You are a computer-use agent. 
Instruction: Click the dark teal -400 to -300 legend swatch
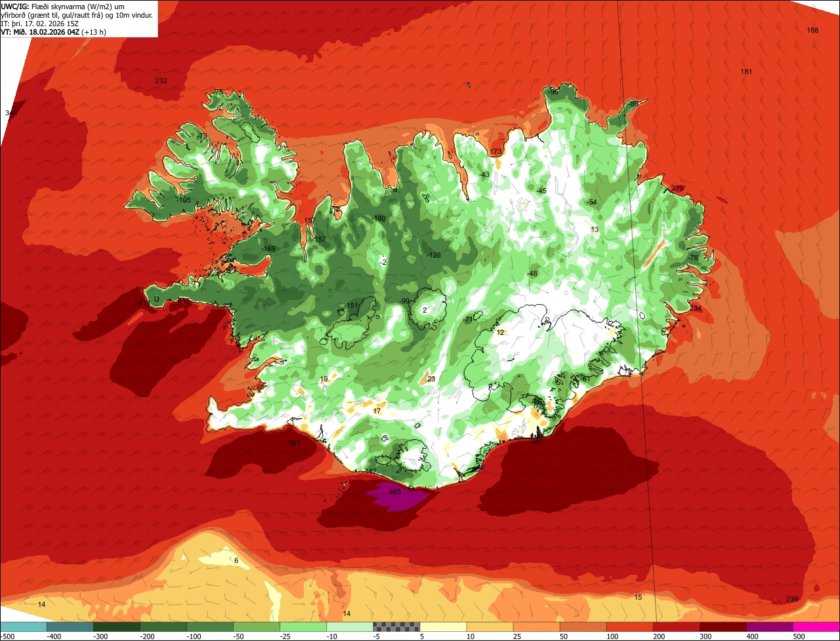(x=70, y=627)
